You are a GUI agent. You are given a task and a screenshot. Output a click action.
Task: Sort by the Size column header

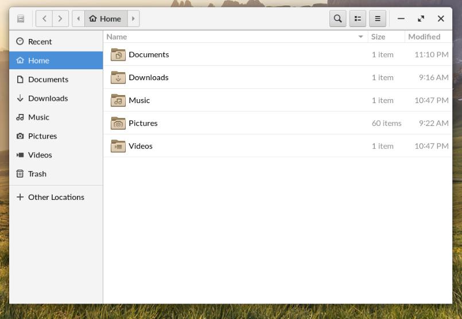pos(378,37)
